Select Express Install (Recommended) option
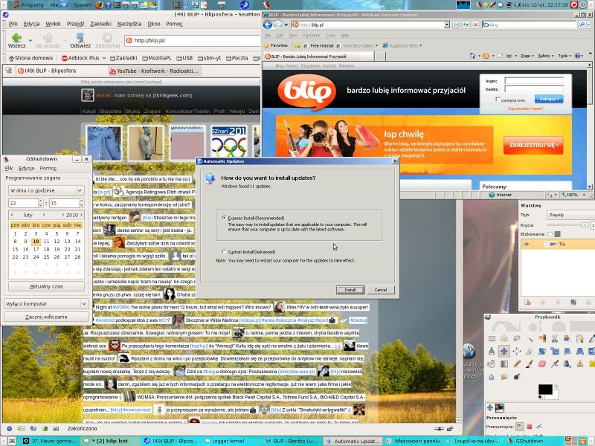 pos(224,218)
